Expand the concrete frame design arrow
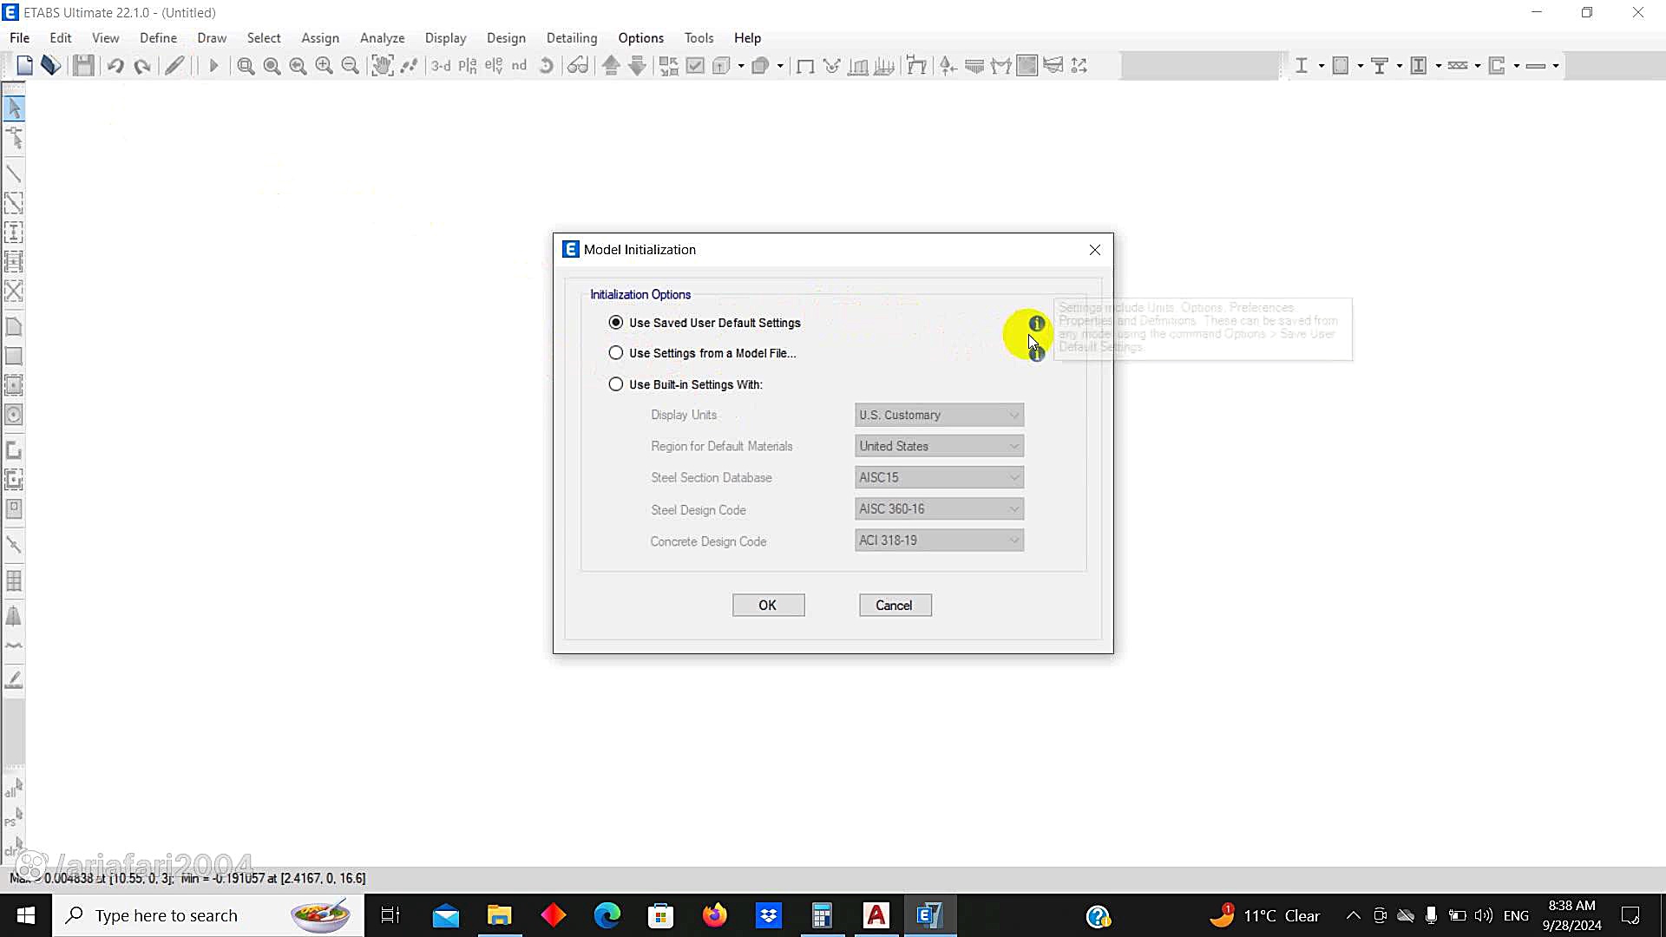Image resolution: width=1666 pixels, height=937 pixels. tap(1360, 66)
